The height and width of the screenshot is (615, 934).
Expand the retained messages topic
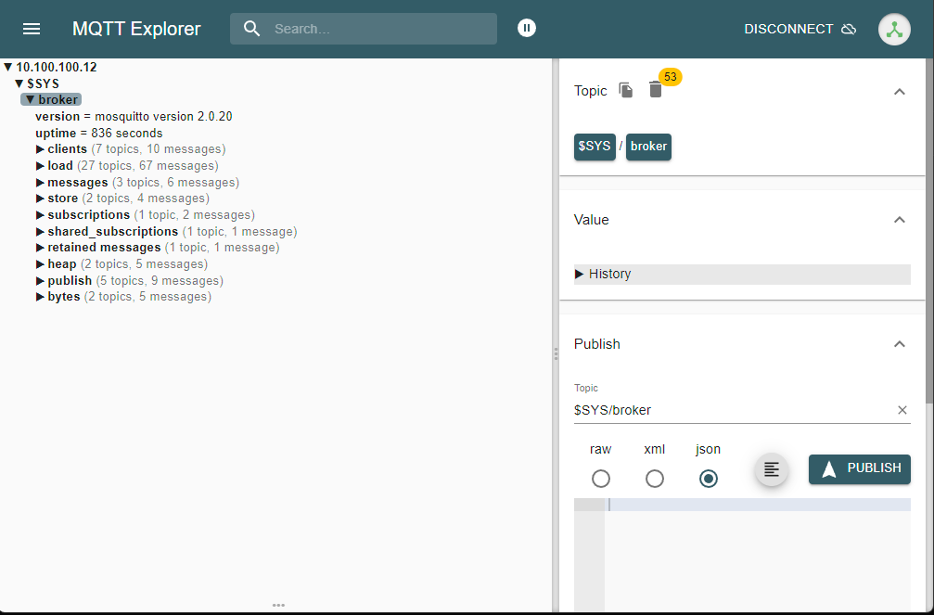pyautogui.click(x=40, y=248)
